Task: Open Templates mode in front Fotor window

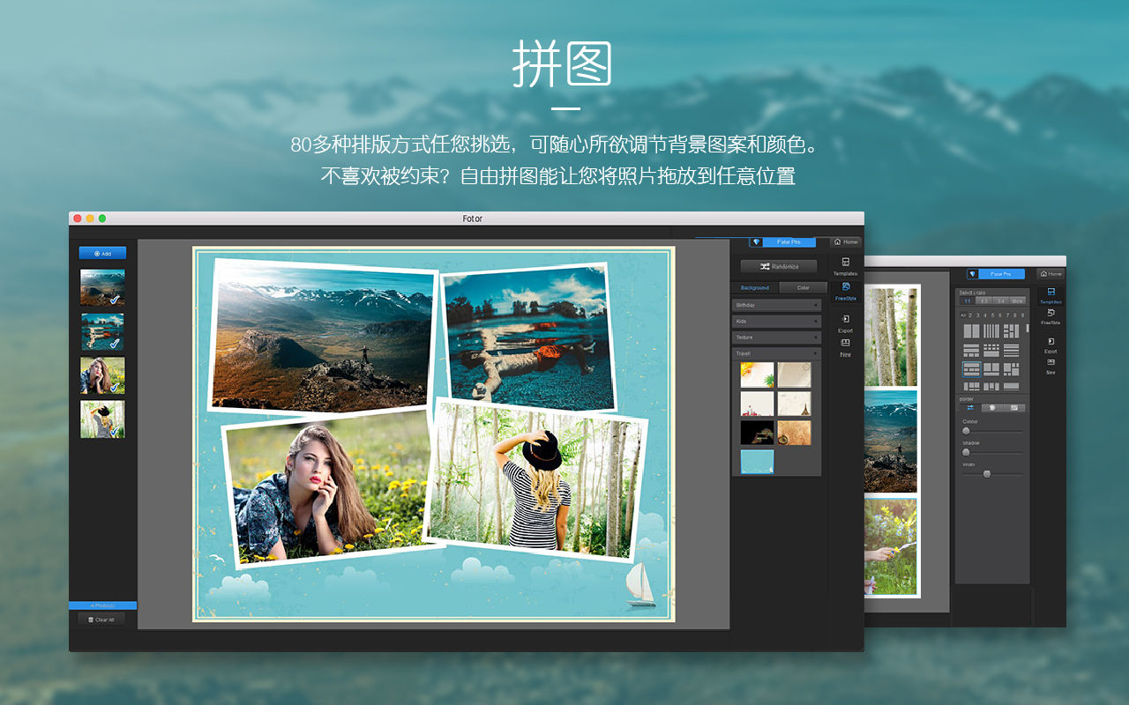Action: tap(845, 266)
